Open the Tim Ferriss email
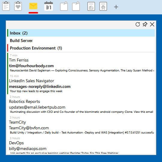162x162 pixels. click(x=19, y=60)
